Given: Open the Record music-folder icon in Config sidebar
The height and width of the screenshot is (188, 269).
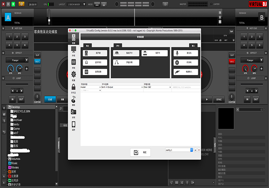Looking at the screenshot, I should tap(73, 113).
